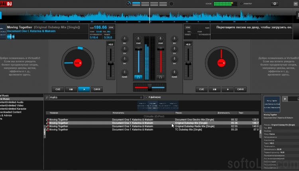Open settings via the gear icon
The height and width of the screenshot is (171, 299).
275,4
